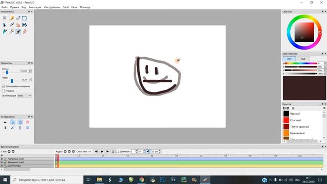Hide the Растровый слой layer
327x184 pixels.
pyautogui.click(x=2, y=159)
